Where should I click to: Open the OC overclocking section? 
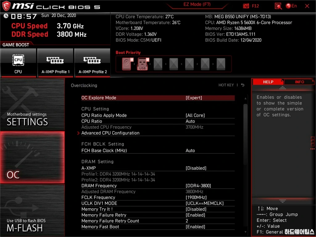coord(32,157)
